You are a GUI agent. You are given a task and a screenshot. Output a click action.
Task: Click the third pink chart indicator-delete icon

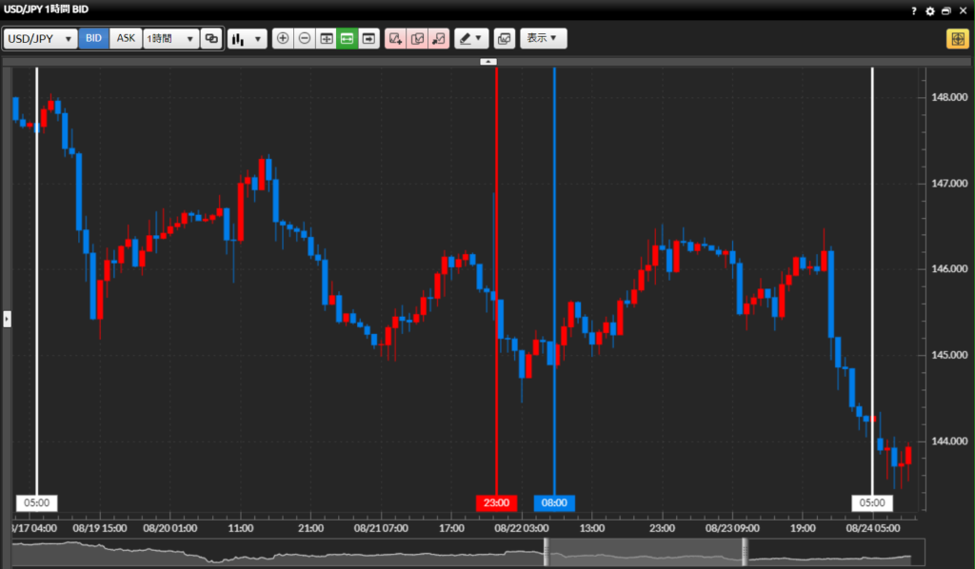point(439,39)
